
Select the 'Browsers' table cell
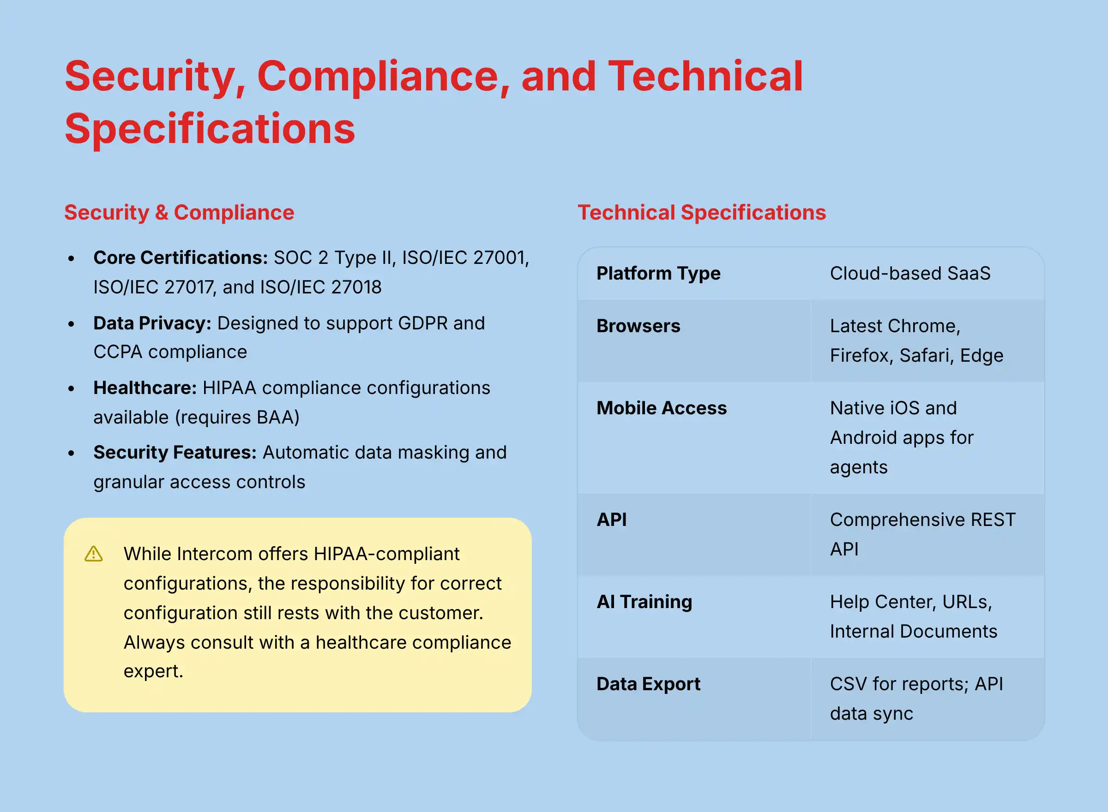tap(694, 341)
